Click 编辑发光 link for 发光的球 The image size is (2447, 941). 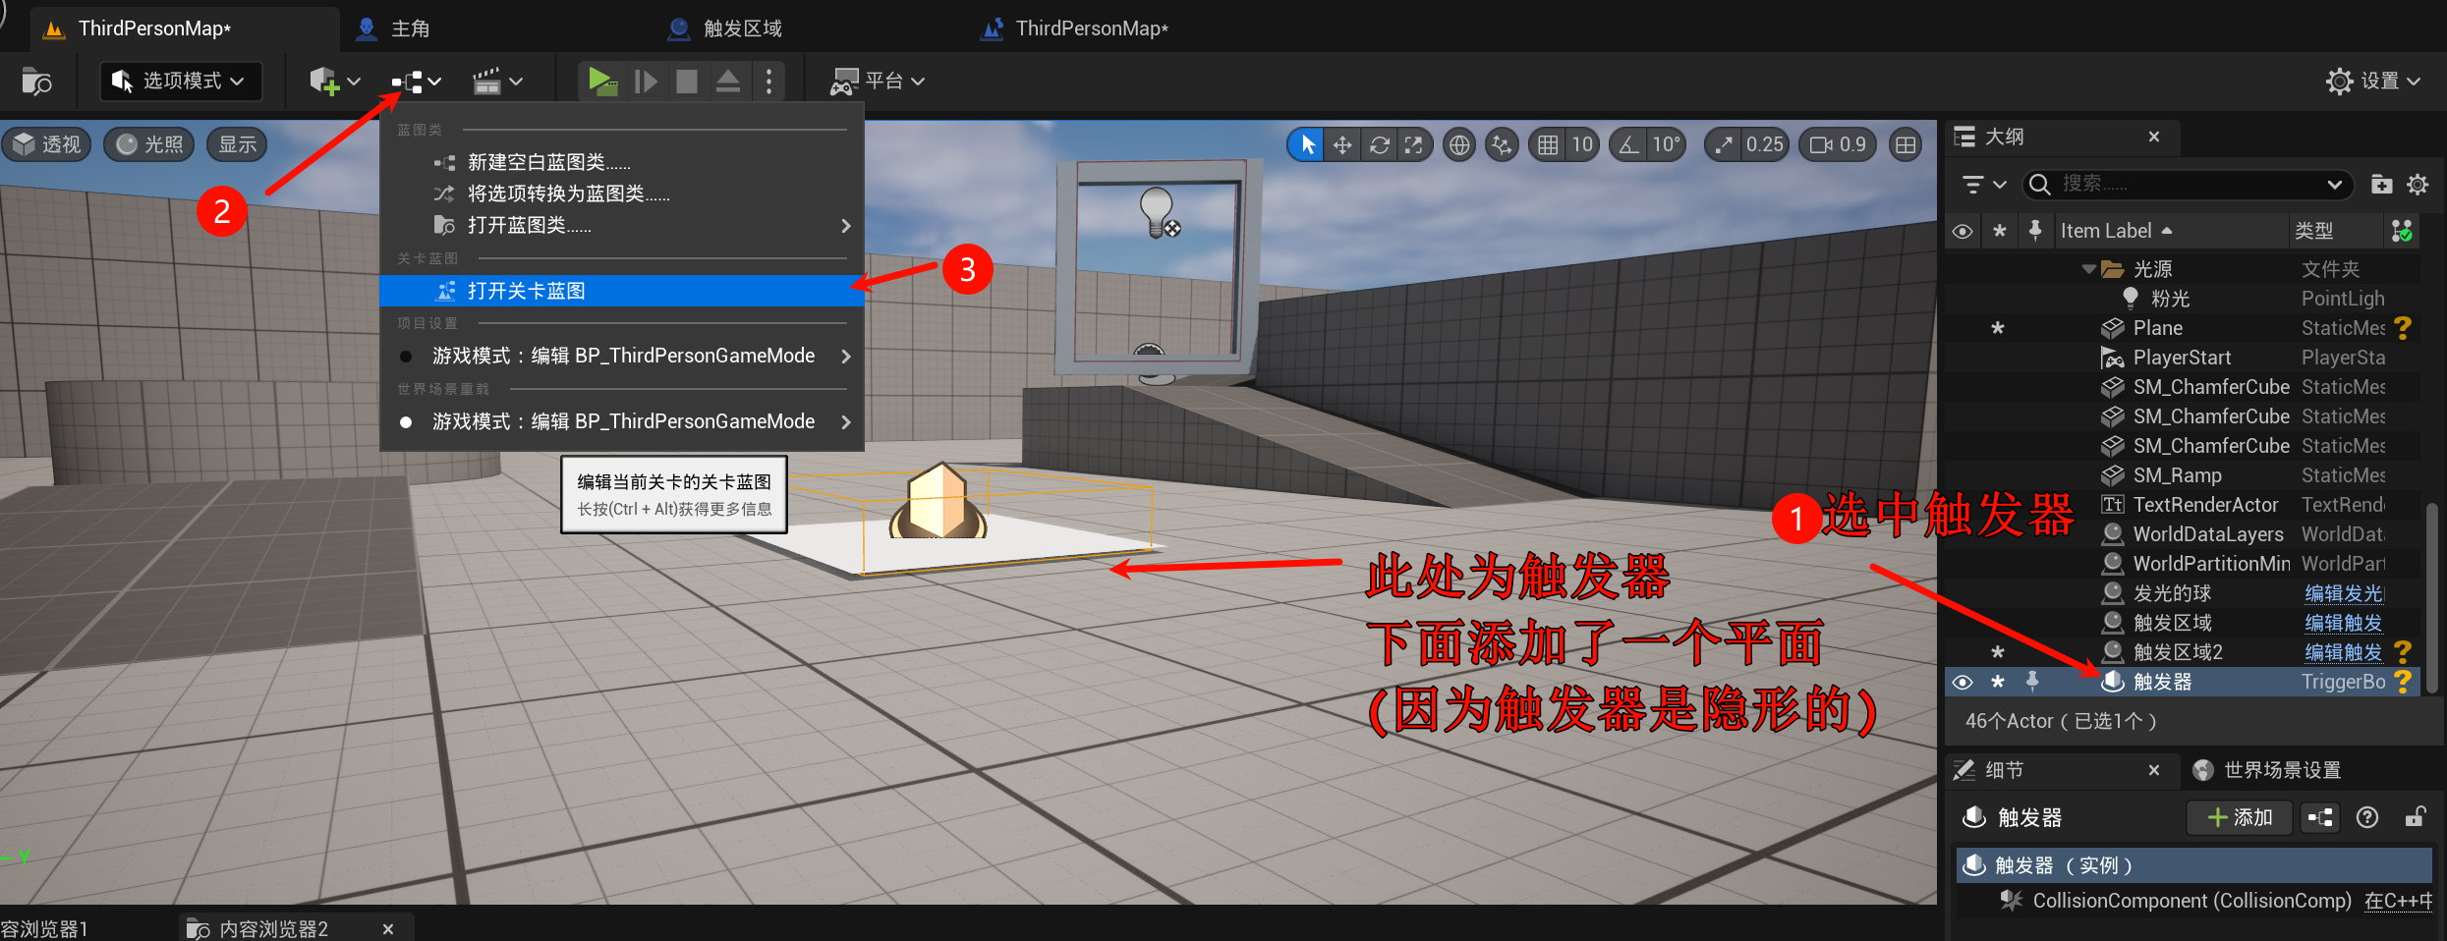[x=2343, y=593]
